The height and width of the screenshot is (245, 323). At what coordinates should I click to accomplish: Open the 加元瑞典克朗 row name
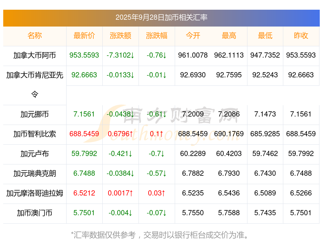pyautogui.click(x=35, y=173)
